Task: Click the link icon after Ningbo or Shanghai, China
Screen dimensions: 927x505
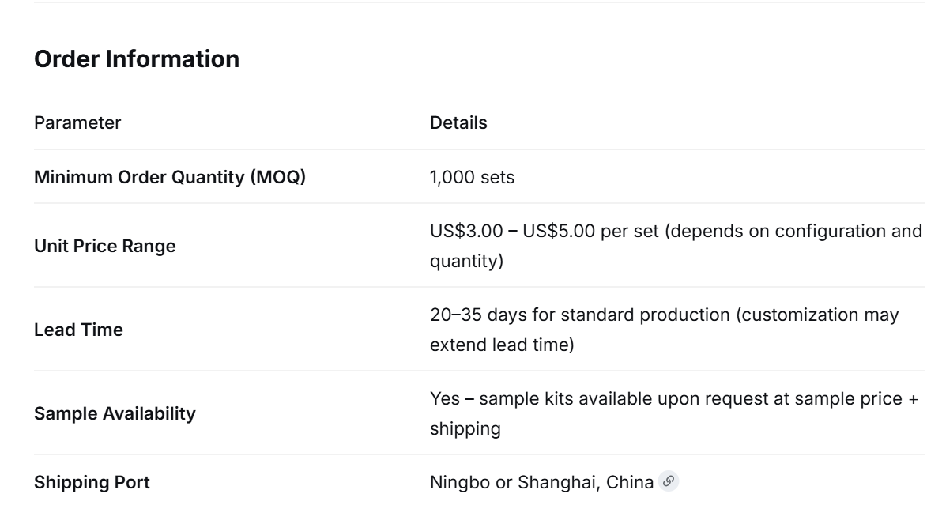Action: point(669,481)
